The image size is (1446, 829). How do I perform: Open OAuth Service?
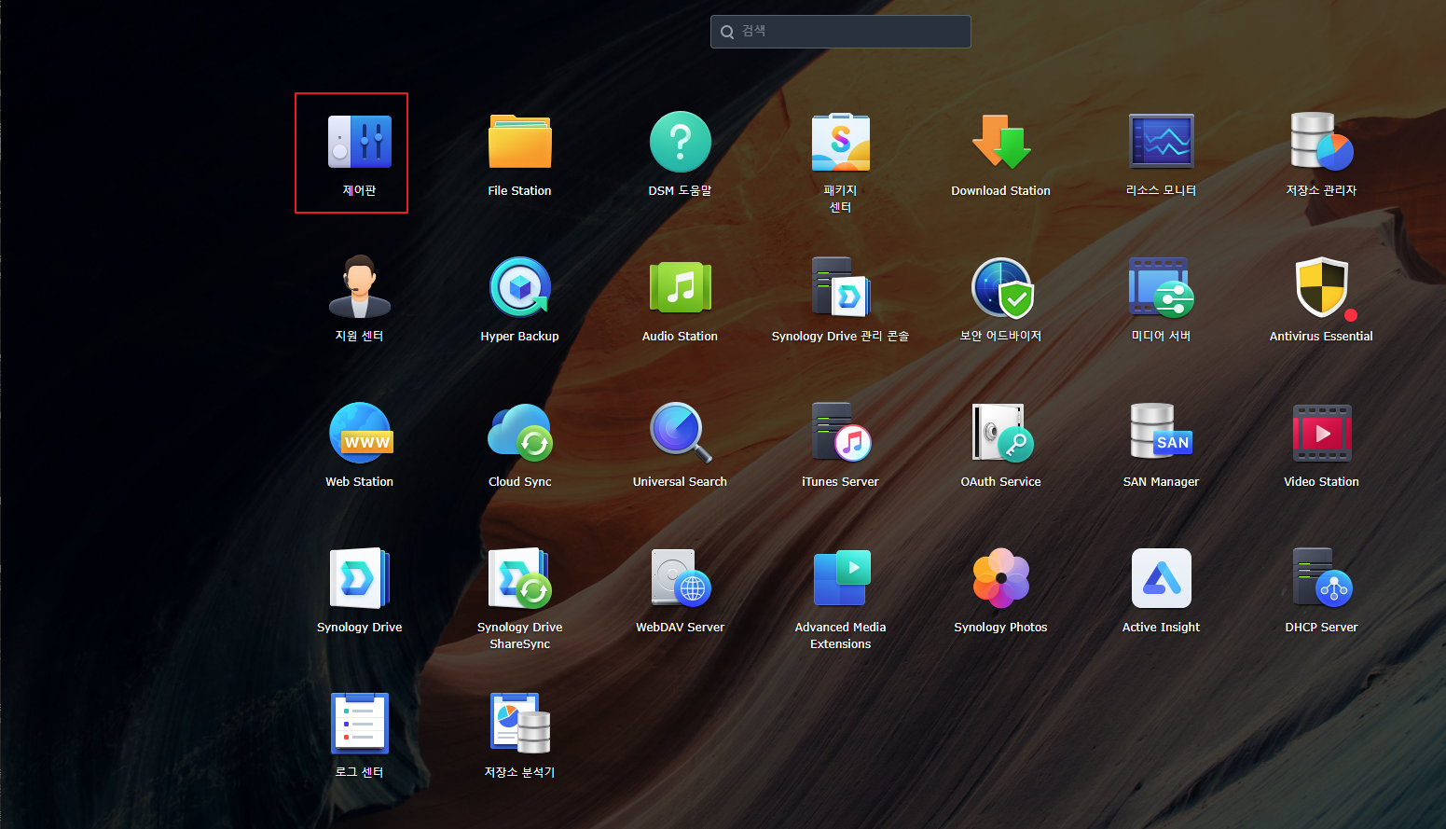click(x=1001, y=433)
